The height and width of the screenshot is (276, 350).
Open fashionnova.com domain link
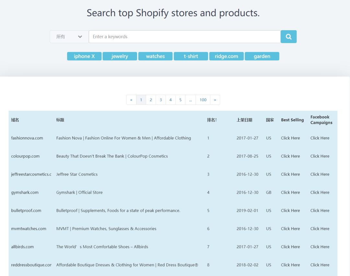click(27, 138)
